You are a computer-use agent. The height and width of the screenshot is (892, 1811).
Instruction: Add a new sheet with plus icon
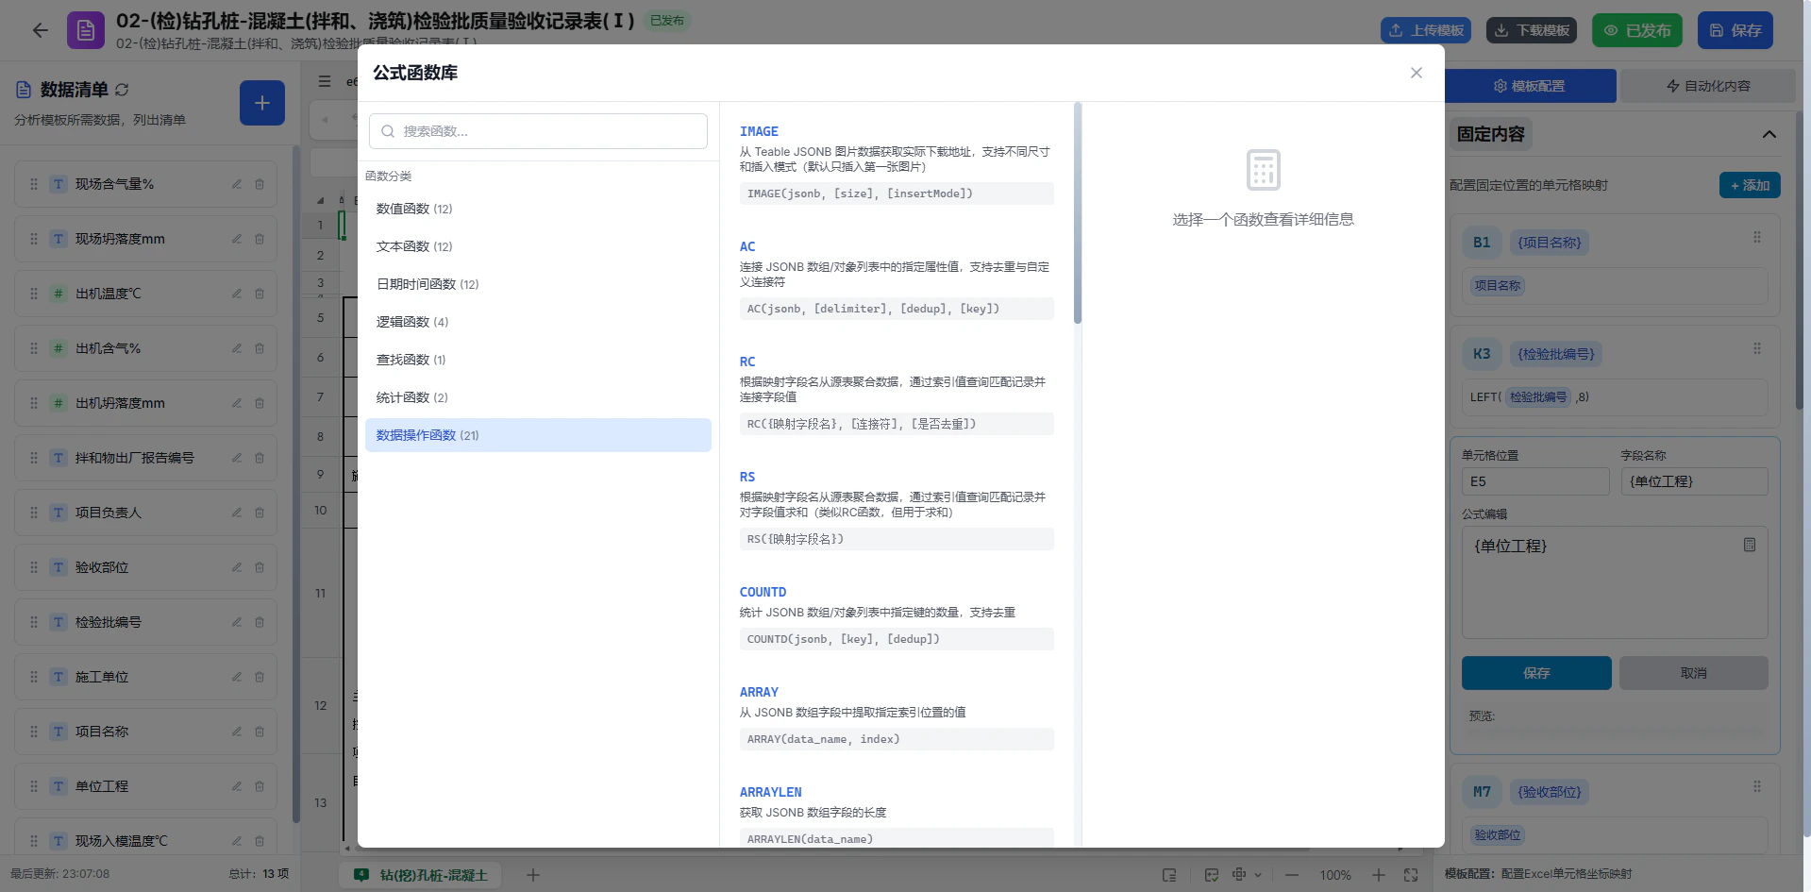click(x=532, y=875)
